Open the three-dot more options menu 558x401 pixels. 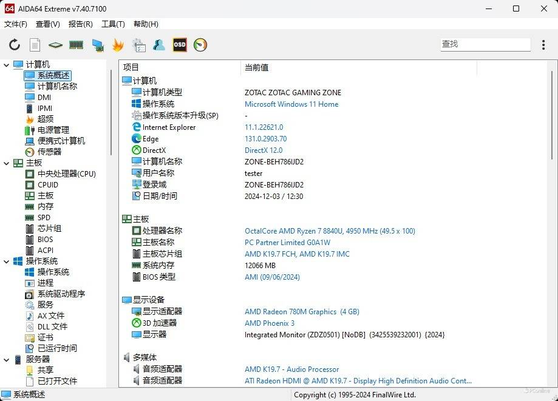(x=543, y=45)
